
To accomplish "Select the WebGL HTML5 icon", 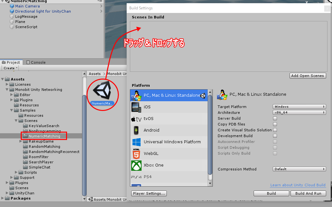I will click(x=136, y=154).
